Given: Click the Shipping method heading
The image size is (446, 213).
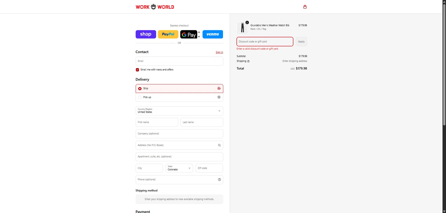Looking at the screenshot, I should 147,190.
